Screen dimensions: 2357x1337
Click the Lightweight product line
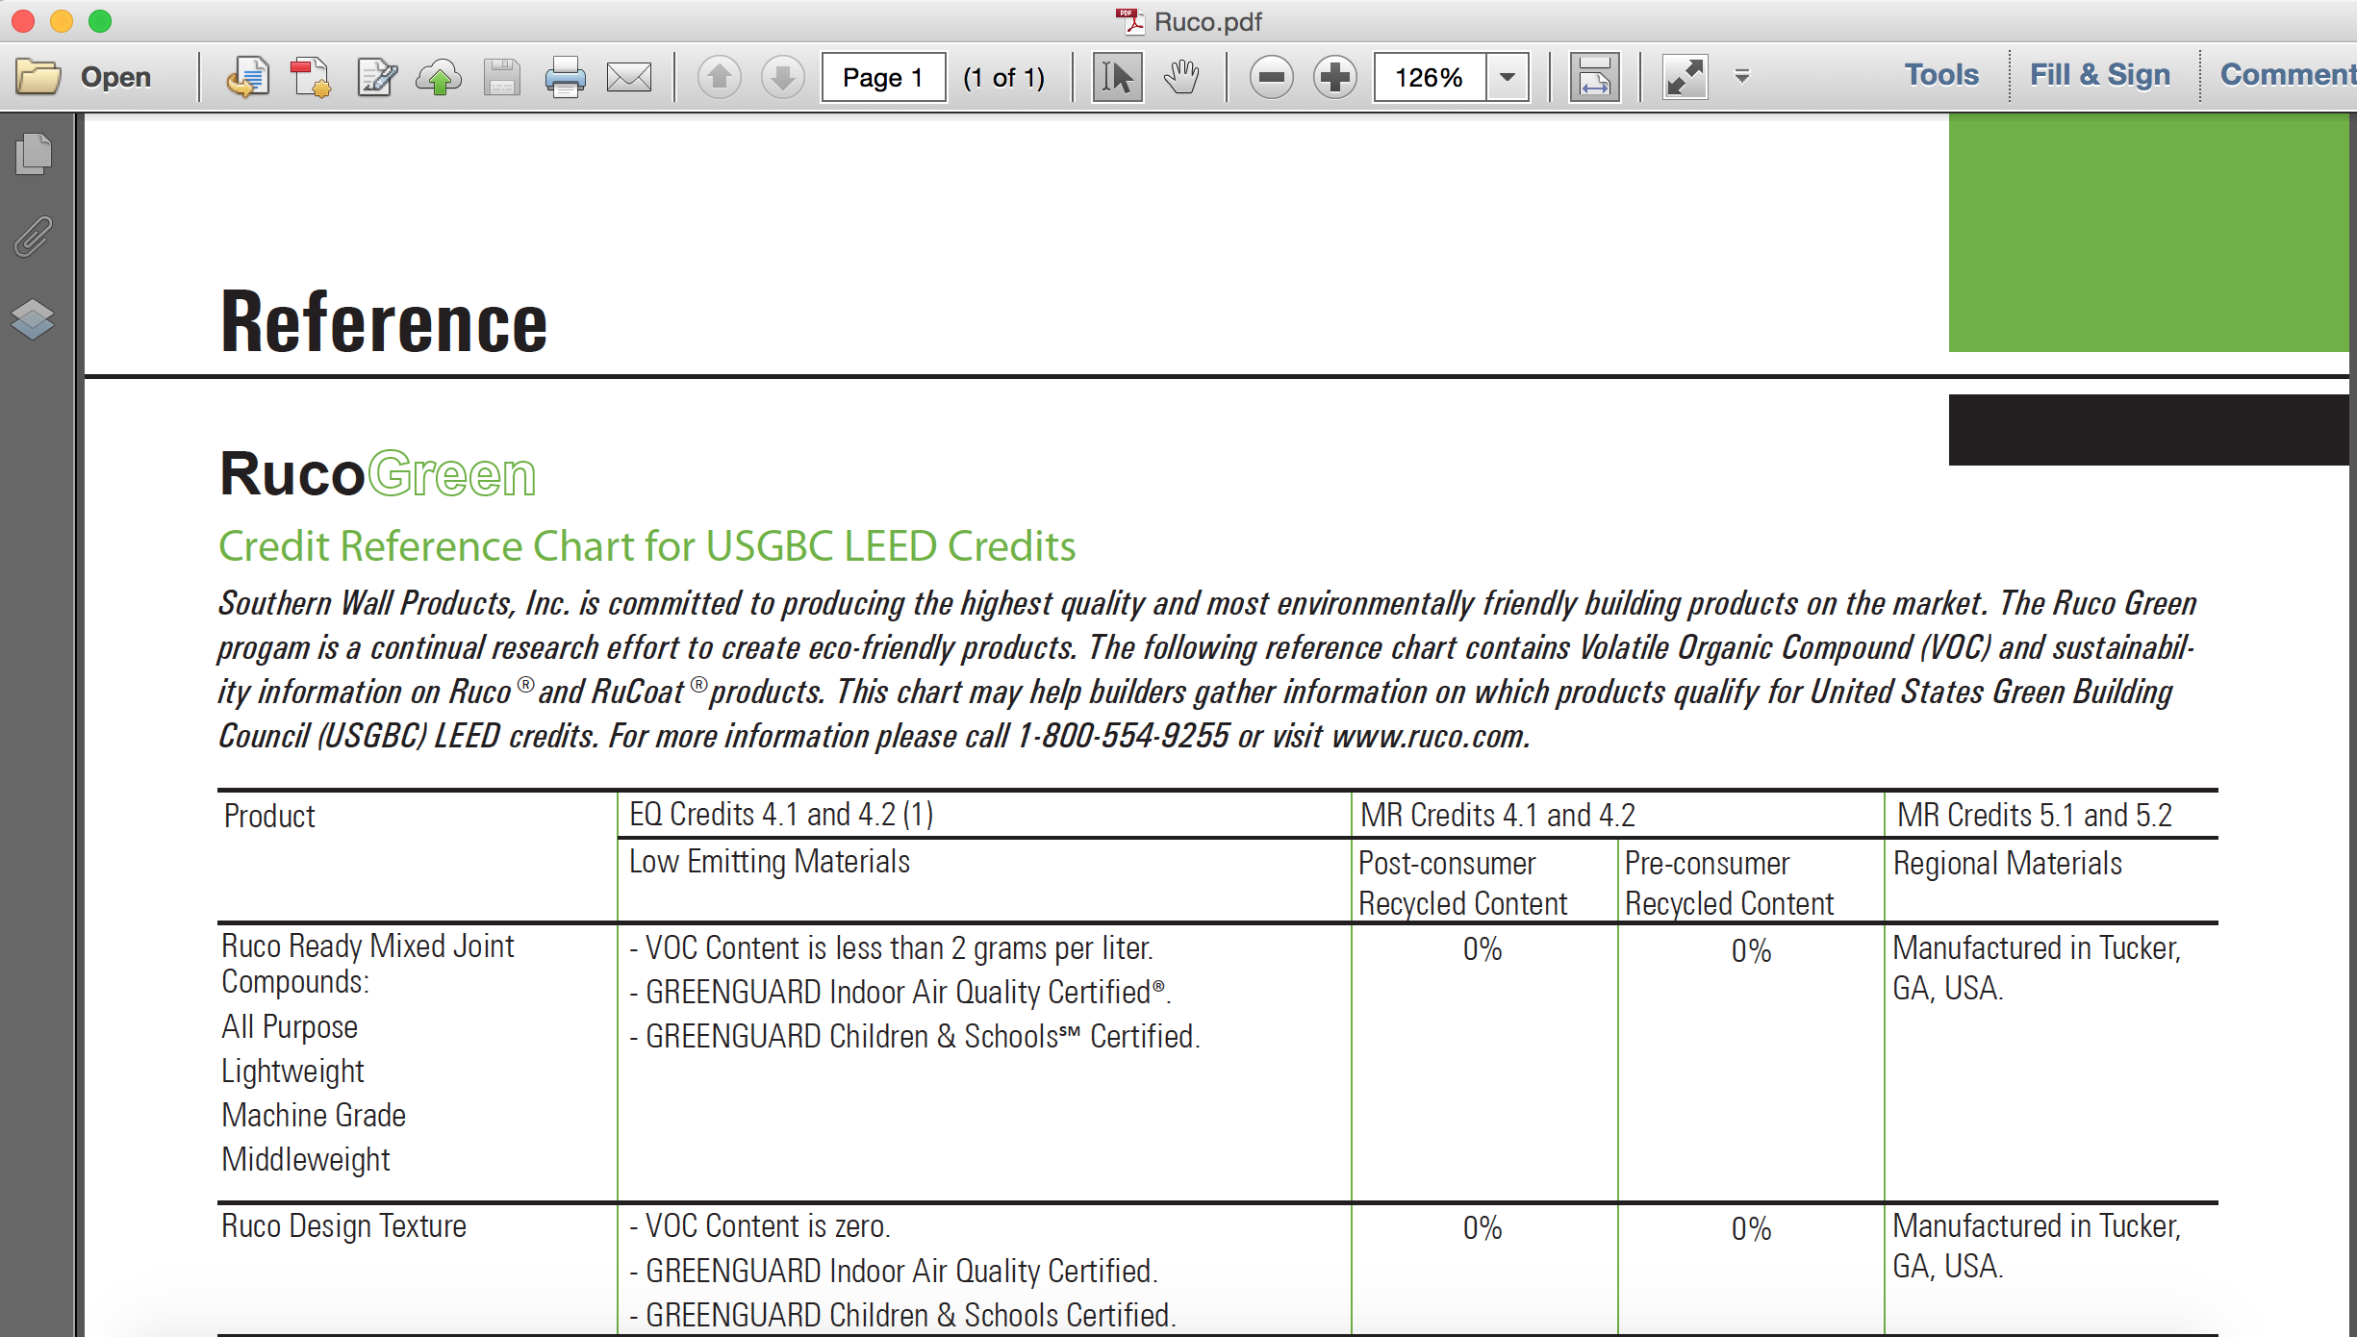point(292,1072)
